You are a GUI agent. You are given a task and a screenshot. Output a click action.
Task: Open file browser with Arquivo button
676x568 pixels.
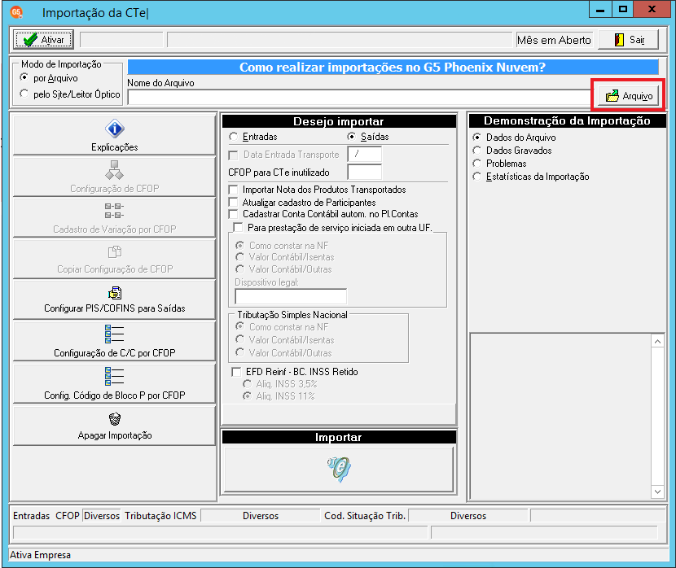click(x=628, y=95)
